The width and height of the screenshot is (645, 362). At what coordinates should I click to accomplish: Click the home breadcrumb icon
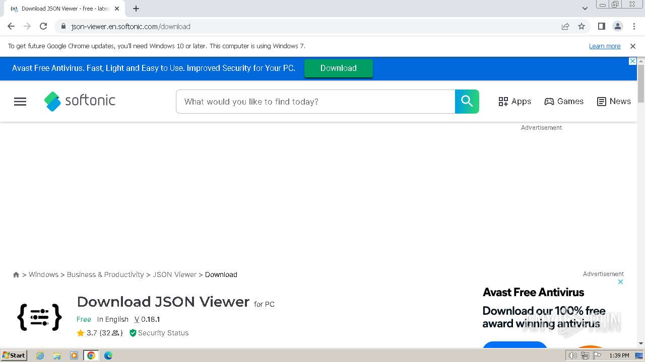(x=16, y=275)
